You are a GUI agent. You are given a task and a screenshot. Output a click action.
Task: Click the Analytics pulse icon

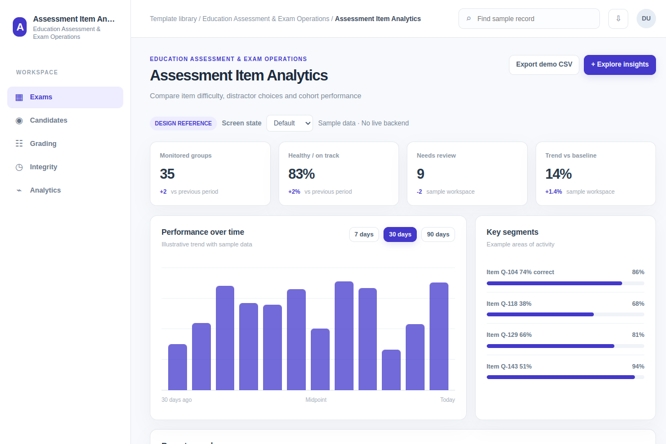pyautogui.click(x=19, y=190)
